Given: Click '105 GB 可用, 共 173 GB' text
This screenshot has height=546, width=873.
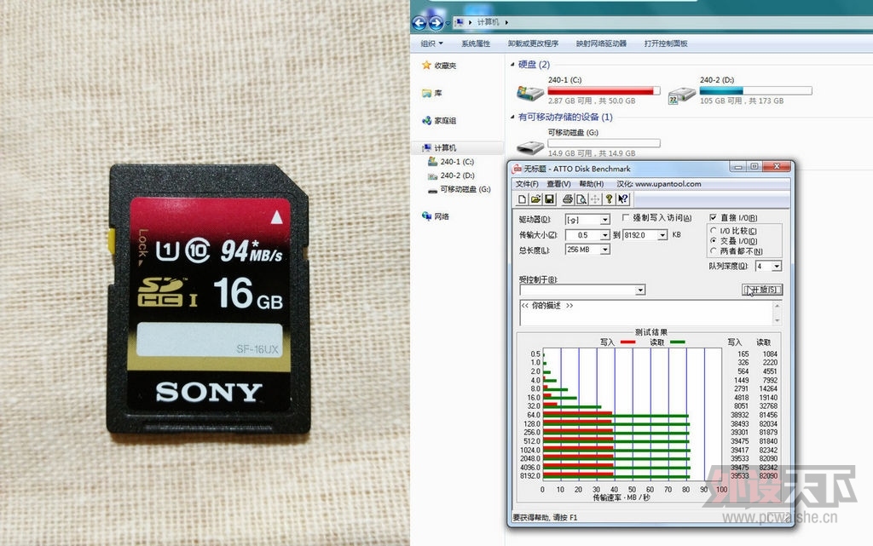Looking at the screenshot, I should coord(742,101).
